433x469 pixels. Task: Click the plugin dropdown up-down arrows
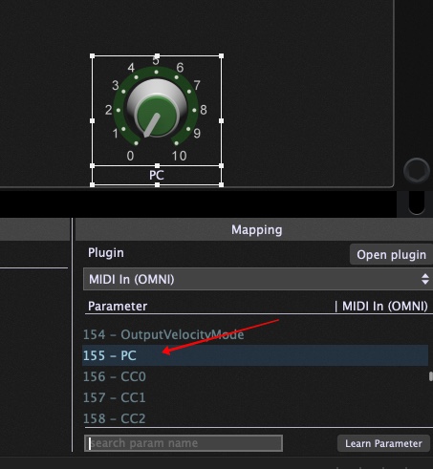[x=425, y=279]
